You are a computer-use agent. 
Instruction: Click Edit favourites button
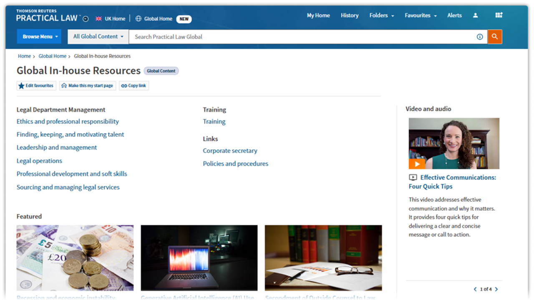[36, 86]
